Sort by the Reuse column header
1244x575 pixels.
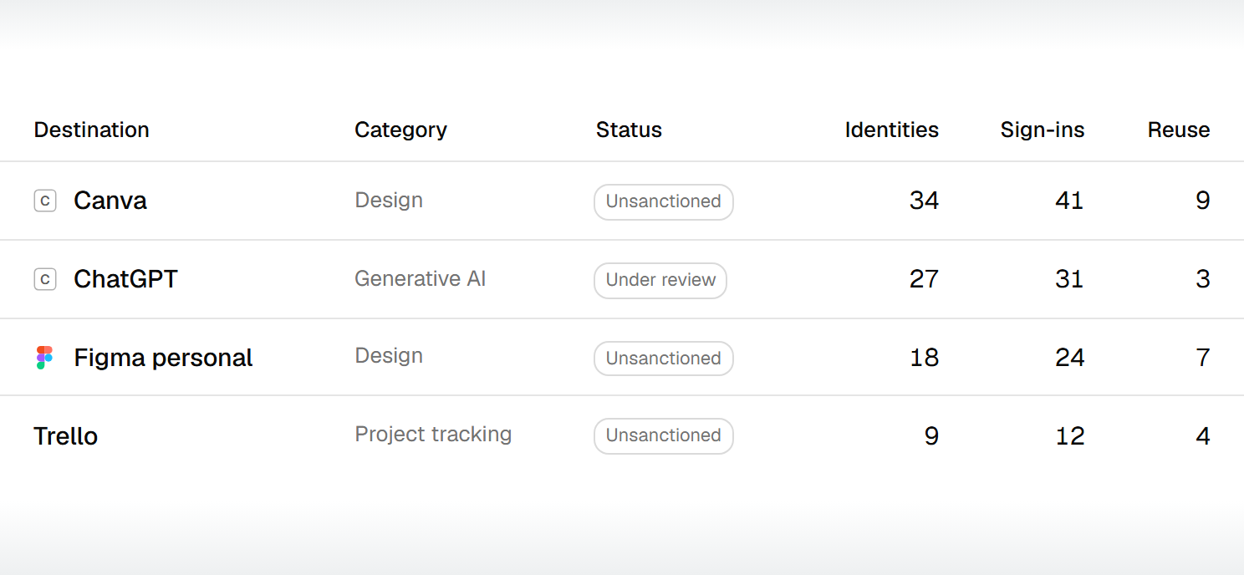click(x=1179, y=130)
